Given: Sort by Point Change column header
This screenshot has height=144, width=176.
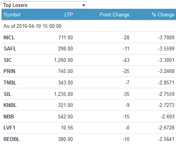Looking at the screenshot, I should tap(115, 15).
